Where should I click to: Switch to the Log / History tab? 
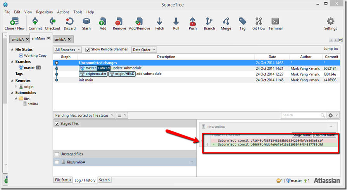click(85, 180)
